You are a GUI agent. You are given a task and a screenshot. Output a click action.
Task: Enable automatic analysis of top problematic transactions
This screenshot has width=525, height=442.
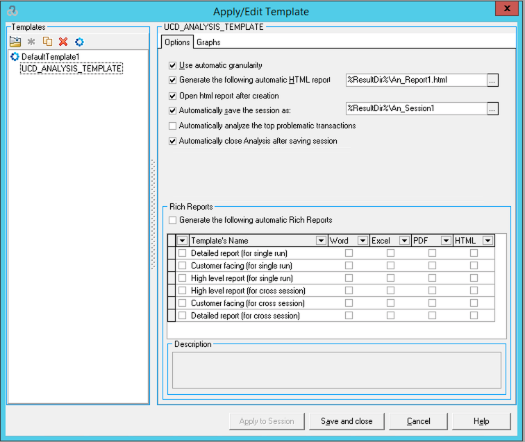[x=173, y=126]
